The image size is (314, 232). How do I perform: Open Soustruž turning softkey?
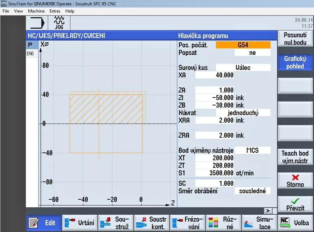click(x=116, y=223)
